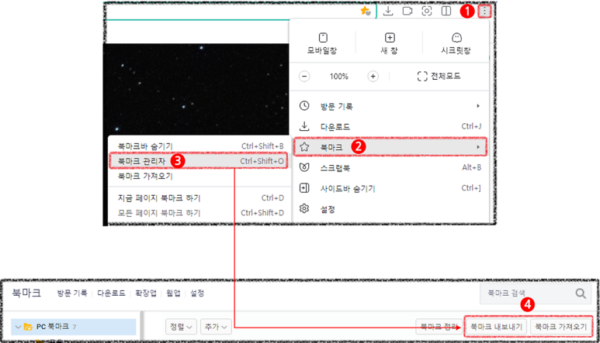Open the 확장앱 tab in bookmark manager
The width and height of the screenshot is (600, 343).
tap(146, 293)
